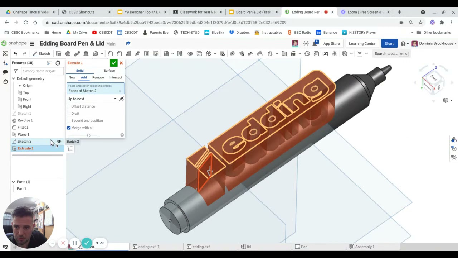The height and width of the screenshot is (258, 458).
Task: Redo the last undone action
Action: click(x=25, y=54)
